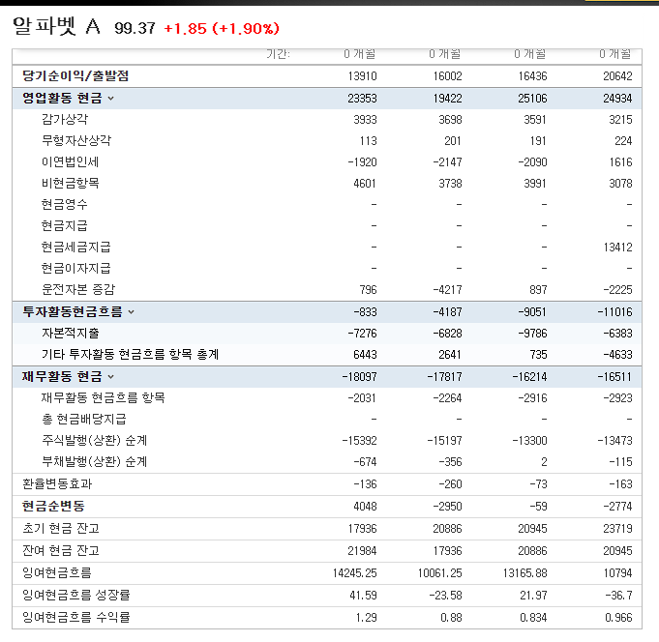Viewport: 659px width, 642px height.
Task: Click the +1.85 (+1.90%) price change
Action: point(222,29)
